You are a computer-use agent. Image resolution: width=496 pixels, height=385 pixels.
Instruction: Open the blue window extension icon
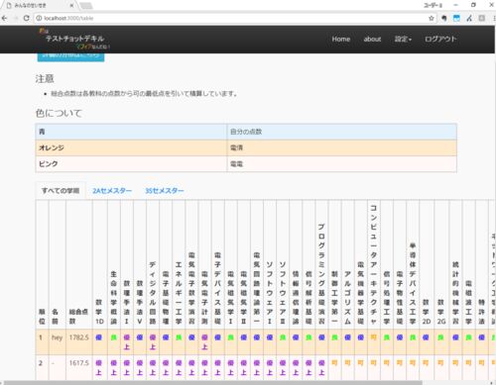tap(456, 18)
